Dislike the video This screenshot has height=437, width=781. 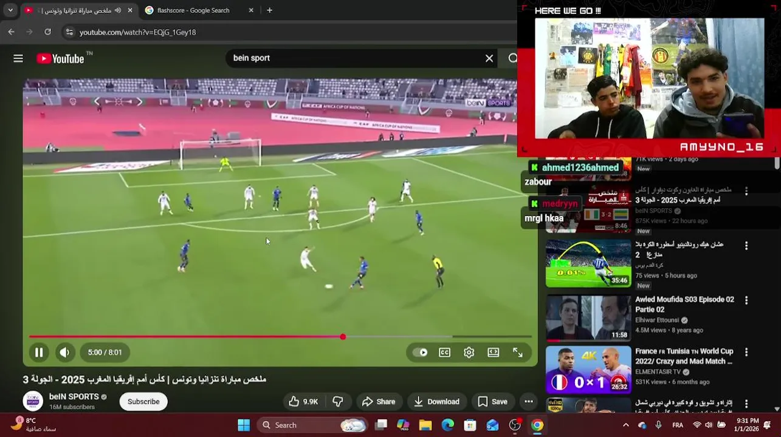338,402
